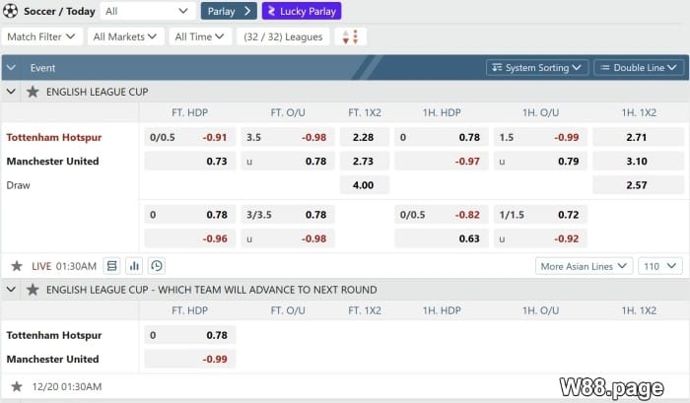Select Manchester United 1H 1X2 odds 3.10
This screenshot has height=403, width=690.
638,161
